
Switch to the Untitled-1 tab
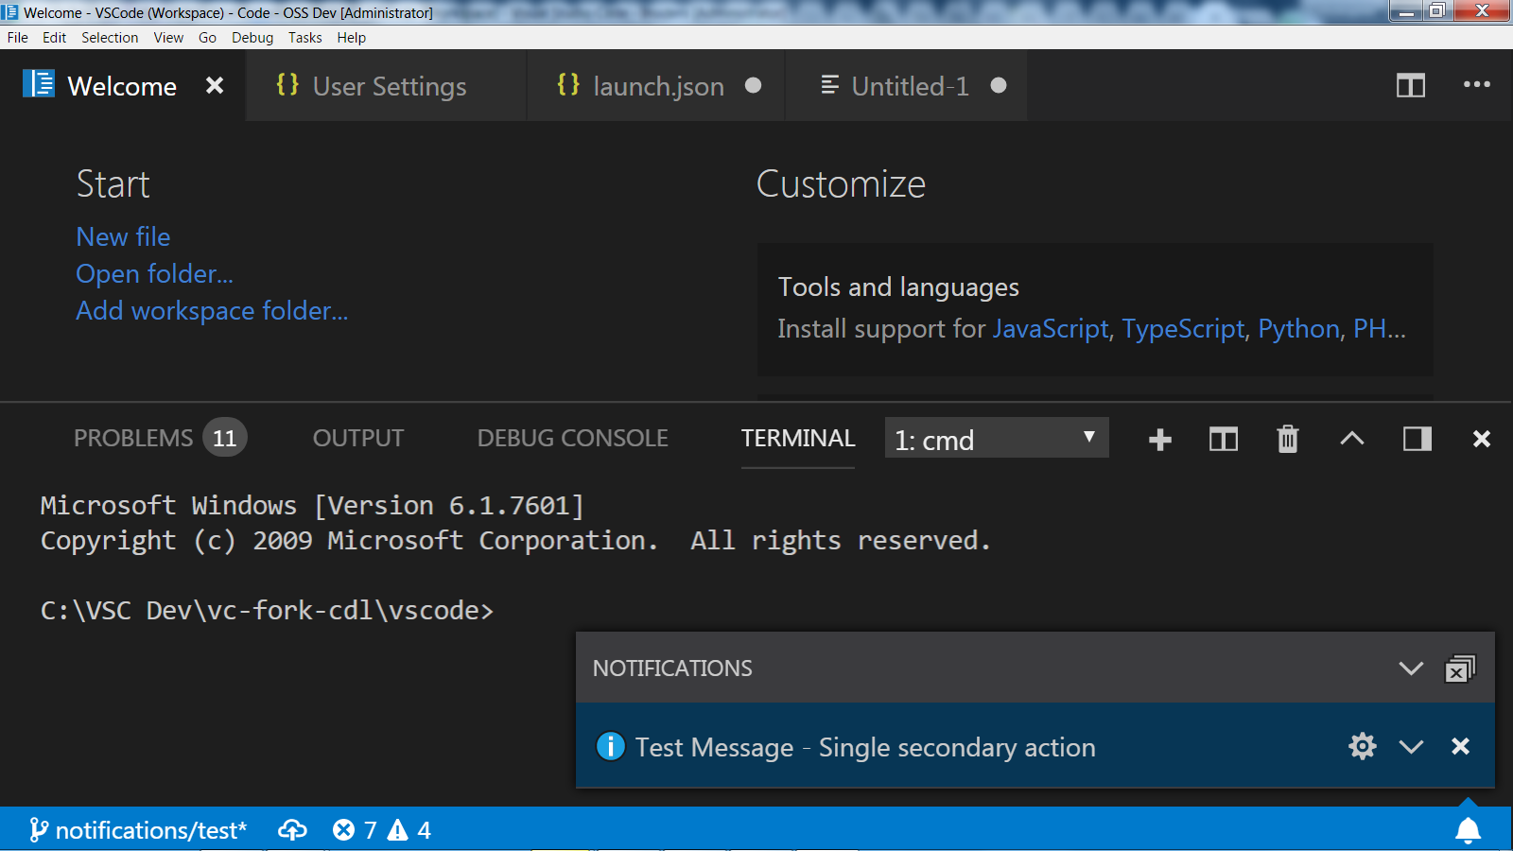click(x=906, y=86)
